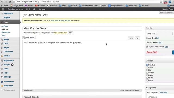This screenshot has width=174, height=98.
Task: Click Move to Trash link
Action: pos(152,52)
